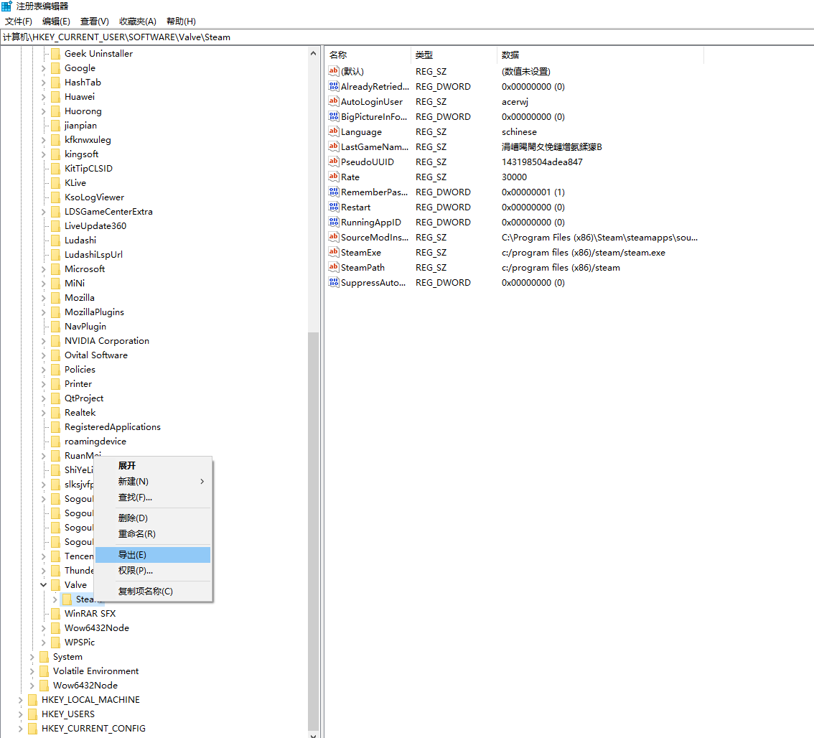Choose 重命名(R) in the context menu

click(153, 534)
